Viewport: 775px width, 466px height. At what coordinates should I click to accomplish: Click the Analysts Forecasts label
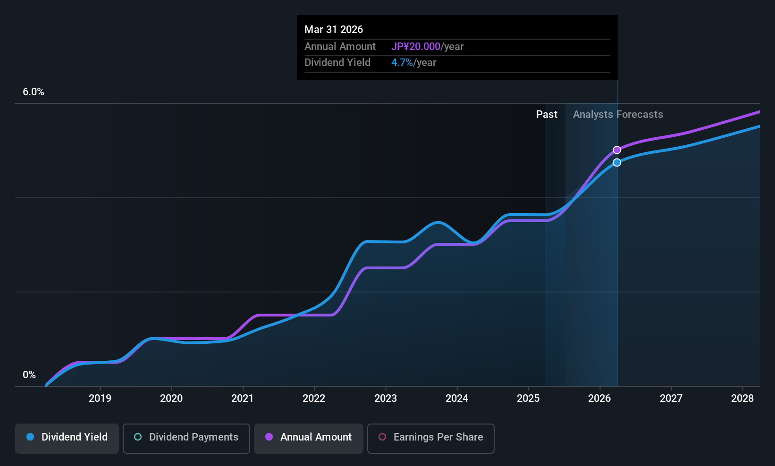[618, 114]
